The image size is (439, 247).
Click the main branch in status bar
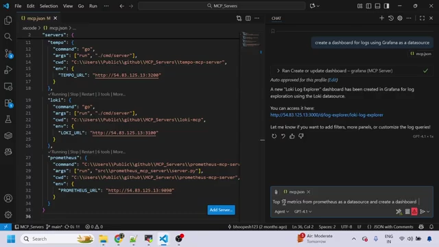click(54, 227)
